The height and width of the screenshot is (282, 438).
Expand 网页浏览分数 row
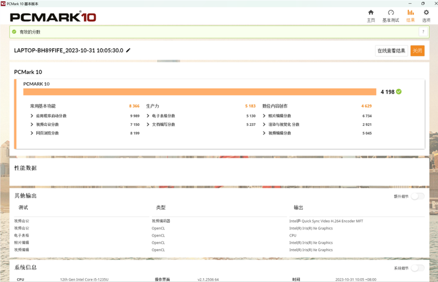click(x=32, y=133)
